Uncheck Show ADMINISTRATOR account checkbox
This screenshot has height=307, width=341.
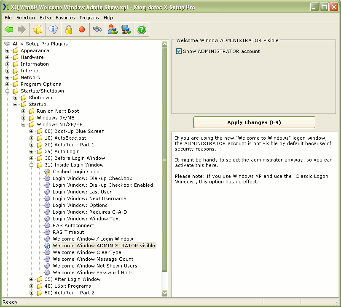point(179,51)
